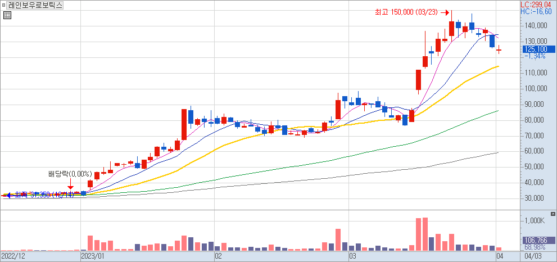
Task: Select the 최고 150,000 (03/23) high label
Action: [x=407, y=12]
